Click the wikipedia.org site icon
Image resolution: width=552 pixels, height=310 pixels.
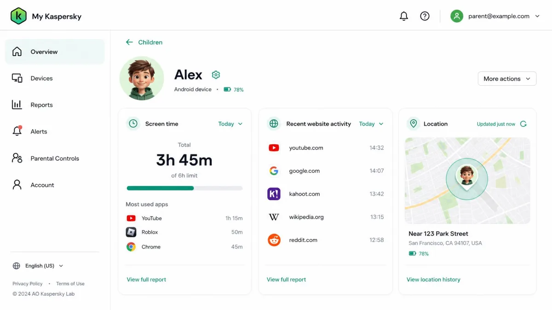(274, 217)
